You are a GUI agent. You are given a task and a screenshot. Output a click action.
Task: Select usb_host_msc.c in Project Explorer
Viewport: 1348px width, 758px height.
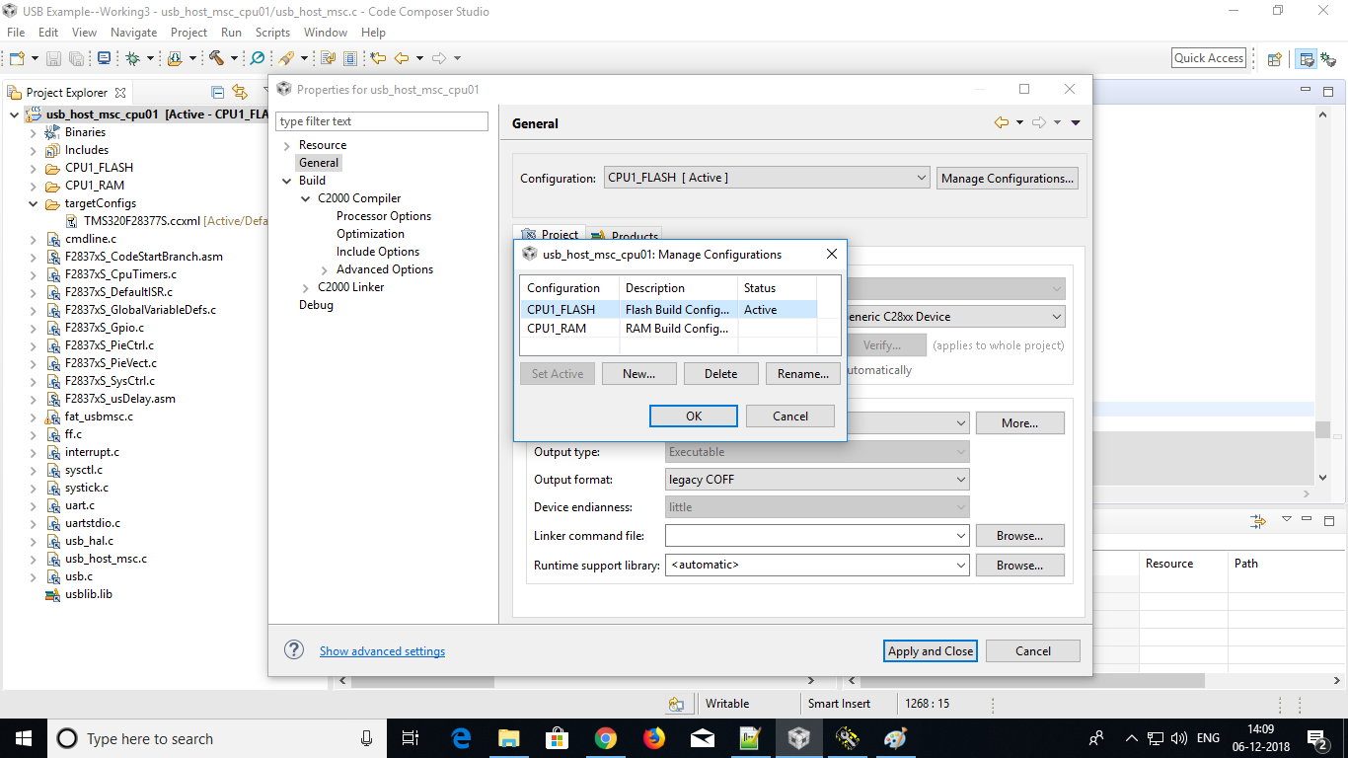point(106,559)
